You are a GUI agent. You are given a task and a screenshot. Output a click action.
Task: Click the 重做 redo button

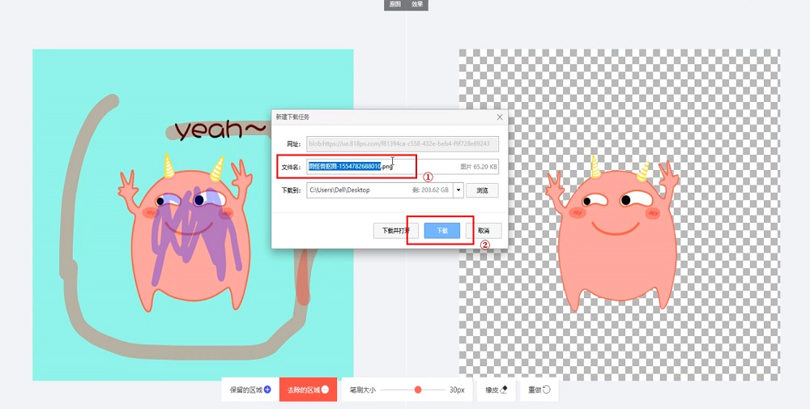(x=539, y=390)
